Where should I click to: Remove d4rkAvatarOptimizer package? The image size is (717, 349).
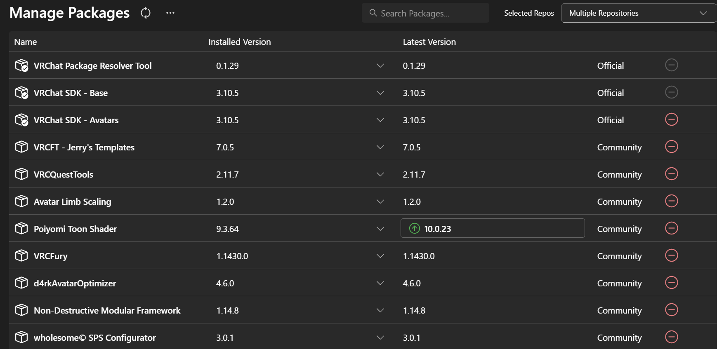coord(672,283)
